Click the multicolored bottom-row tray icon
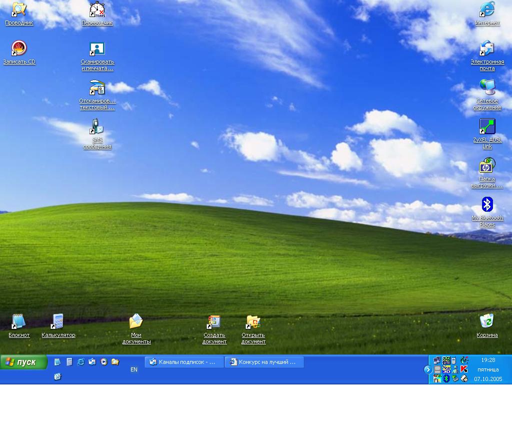 437,378
